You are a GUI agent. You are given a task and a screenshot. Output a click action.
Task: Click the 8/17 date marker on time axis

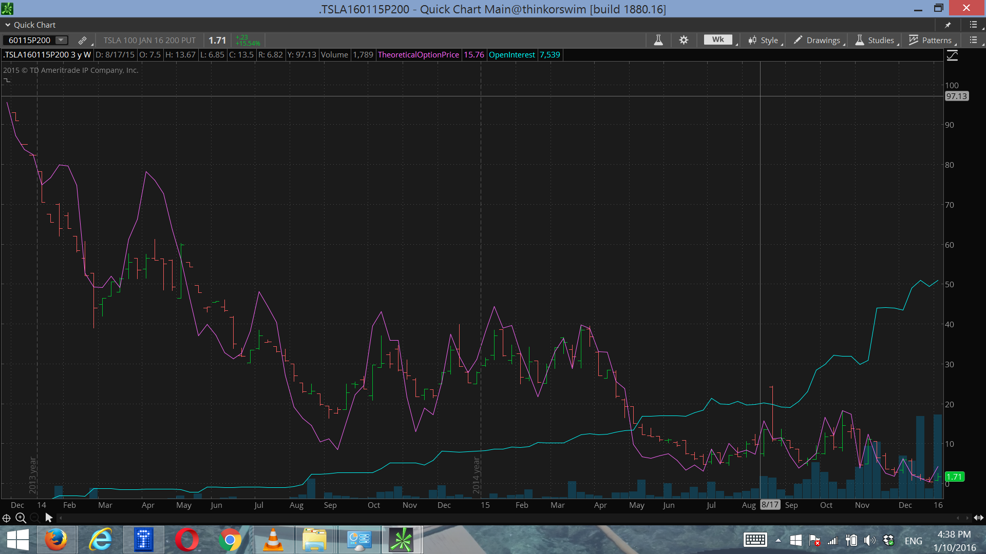pos(770,505)
